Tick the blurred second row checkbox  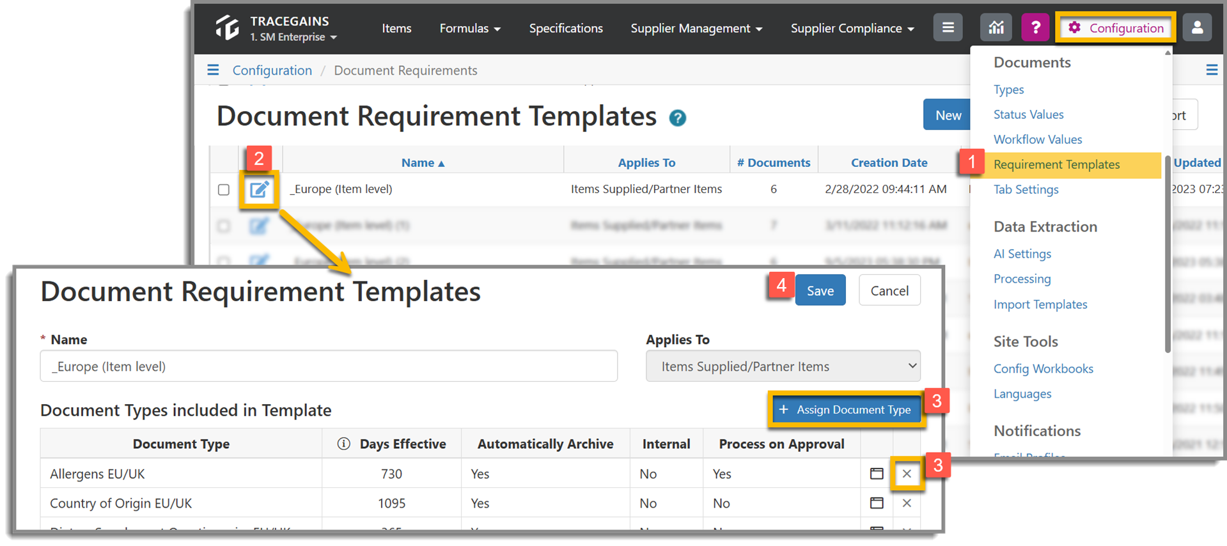click(224, 226)
